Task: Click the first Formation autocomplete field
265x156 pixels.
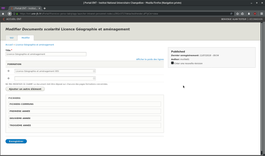Action: click(55, 71)
